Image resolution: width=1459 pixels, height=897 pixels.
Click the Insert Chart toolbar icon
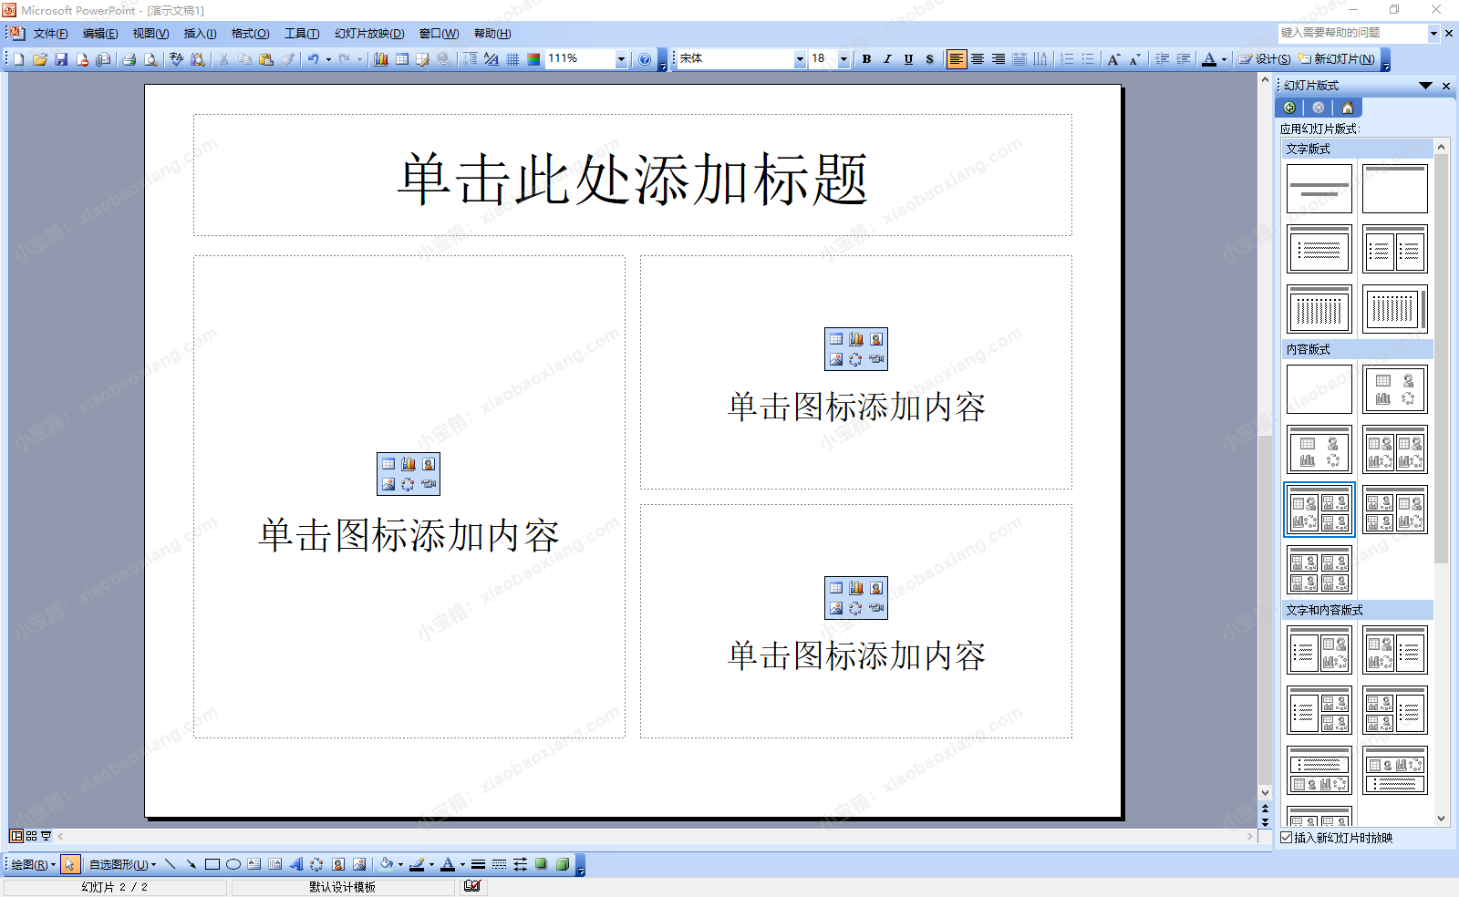coord(381,59)
